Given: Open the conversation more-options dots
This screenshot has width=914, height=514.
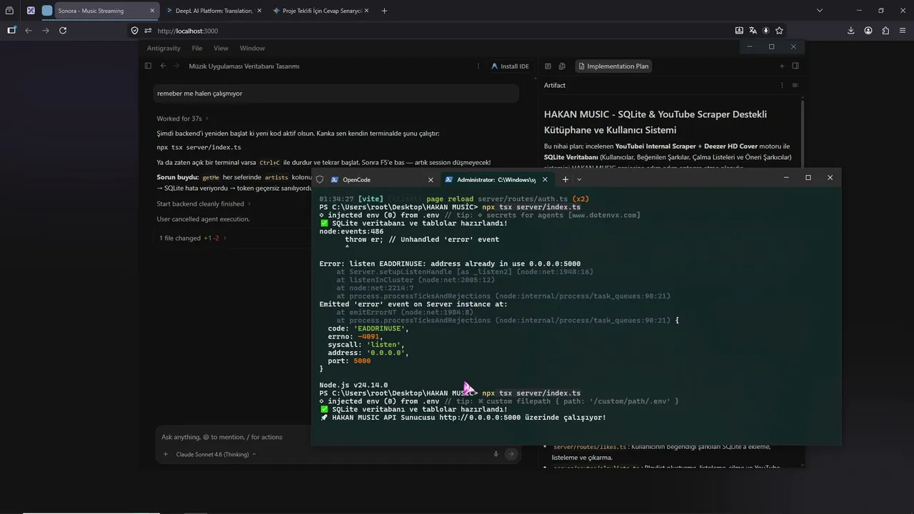Looking at the screenshot, I should pyautogui.click(x=478, y=66).
